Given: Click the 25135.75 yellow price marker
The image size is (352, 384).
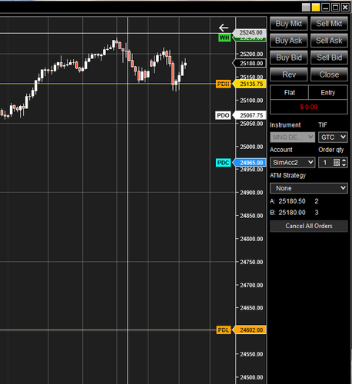Looking at the screenshot, I should coord(250,84).
